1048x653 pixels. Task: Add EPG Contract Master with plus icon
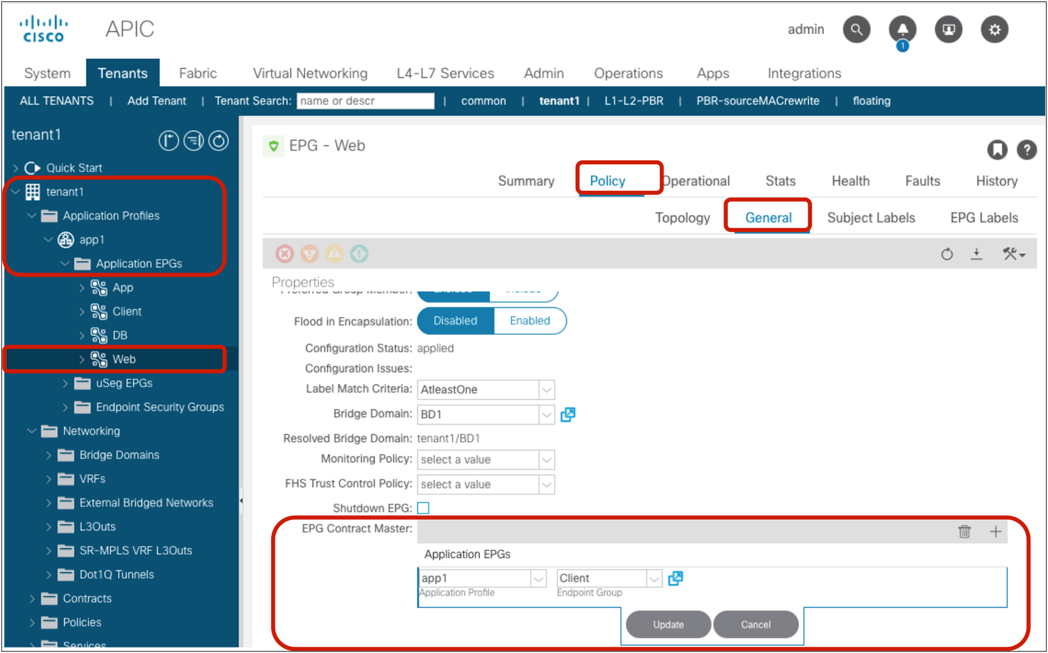click(x=995, y=532)
